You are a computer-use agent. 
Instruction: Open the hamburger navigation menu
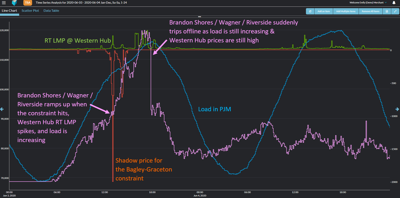[4, 3]
